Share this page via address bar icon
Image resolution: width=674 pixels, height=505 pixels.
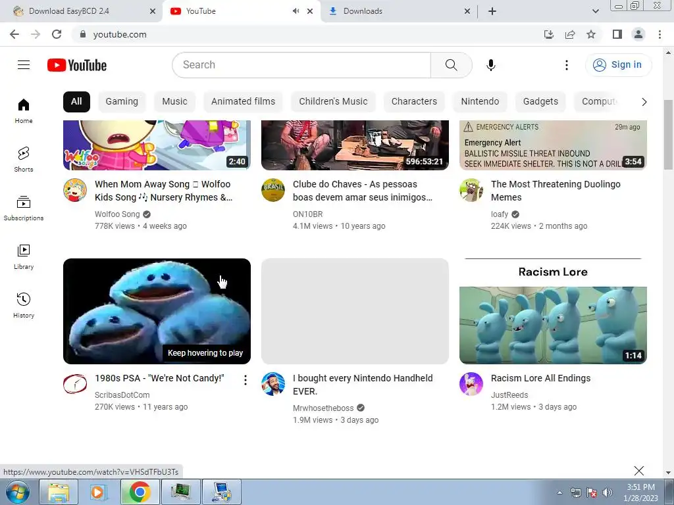click(x=570, y=34)
